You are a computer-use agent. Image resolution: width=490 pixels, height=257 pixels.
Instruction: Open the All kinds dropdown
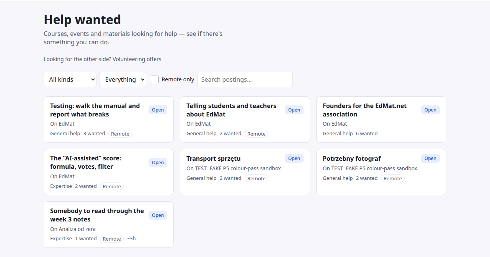[x=70, y=79]
